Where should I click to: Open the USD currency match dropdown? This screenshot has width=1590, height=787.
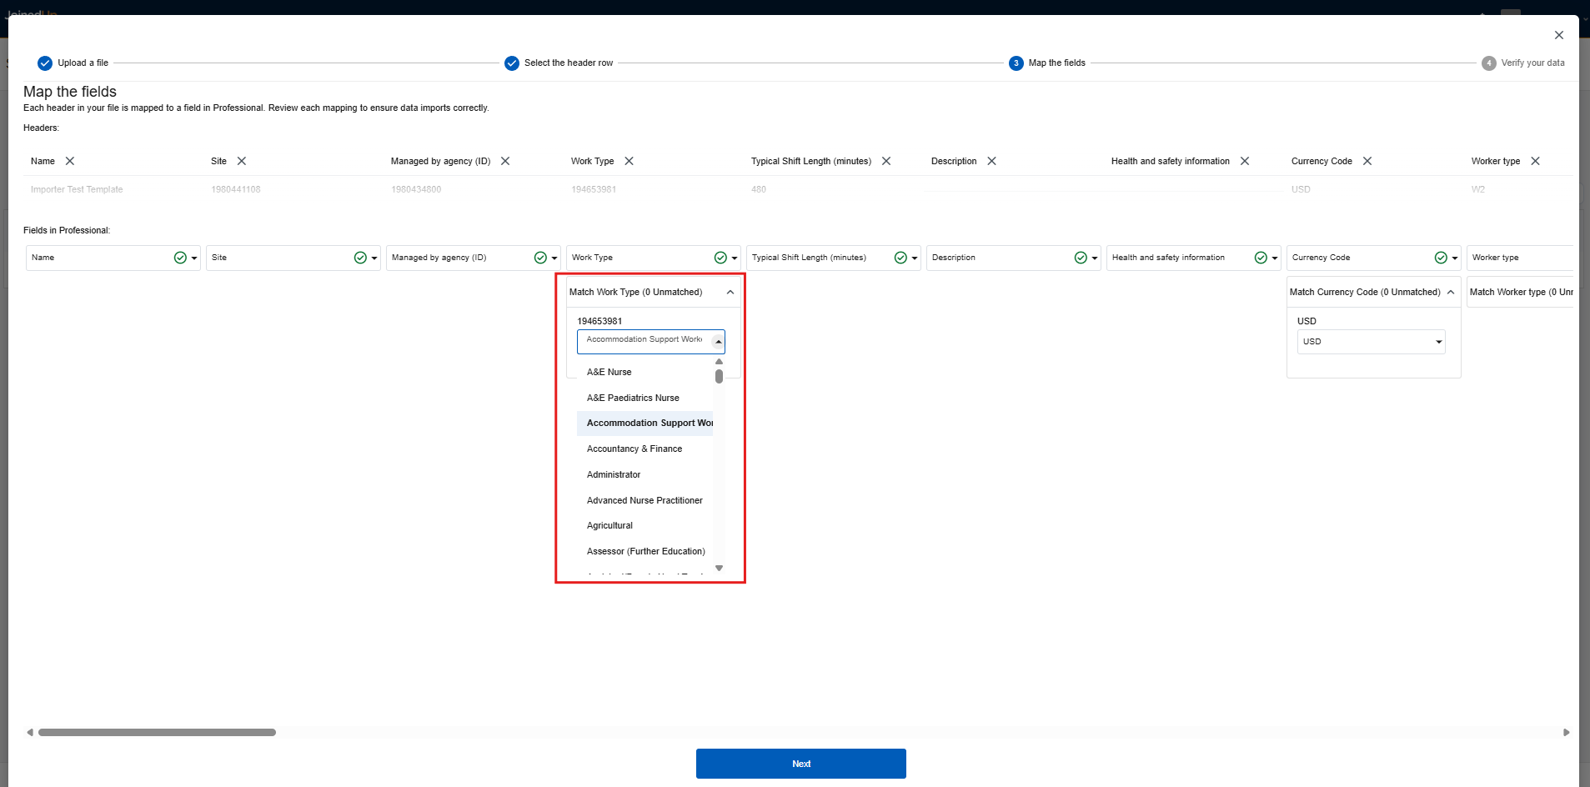[1371, 342]
